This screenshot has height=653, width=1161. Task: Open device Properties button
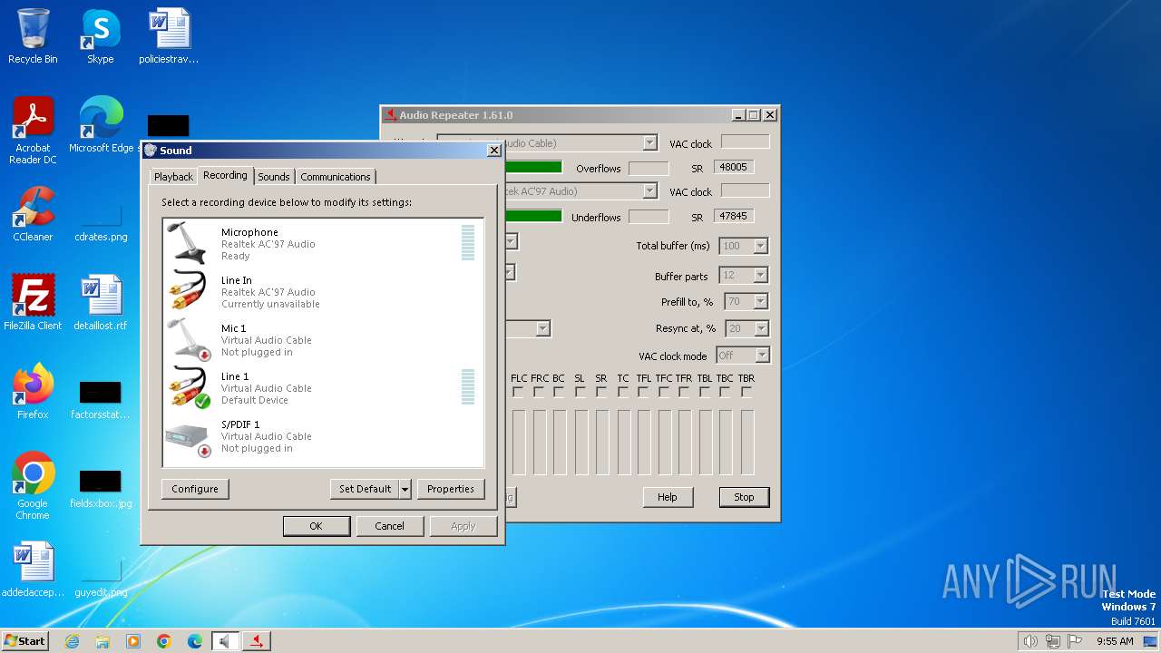(x=451, y=489)
